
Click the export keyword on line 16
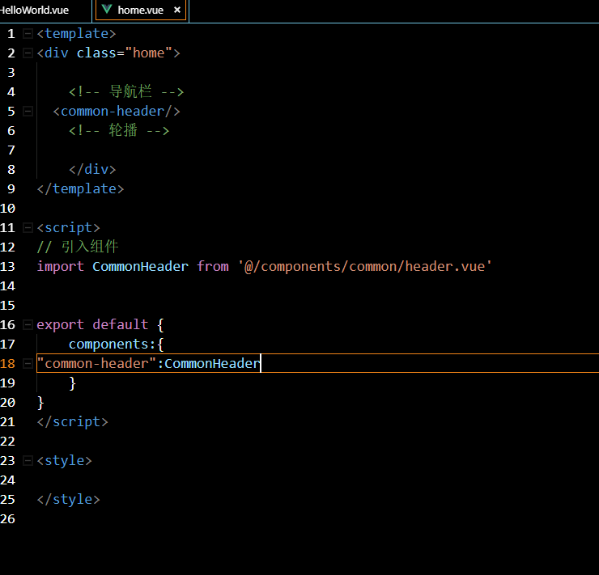(x=61, y=325)
